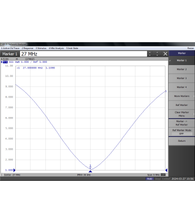
Task: Open the Stimulus menu
Action: click(x=41, y=48)
